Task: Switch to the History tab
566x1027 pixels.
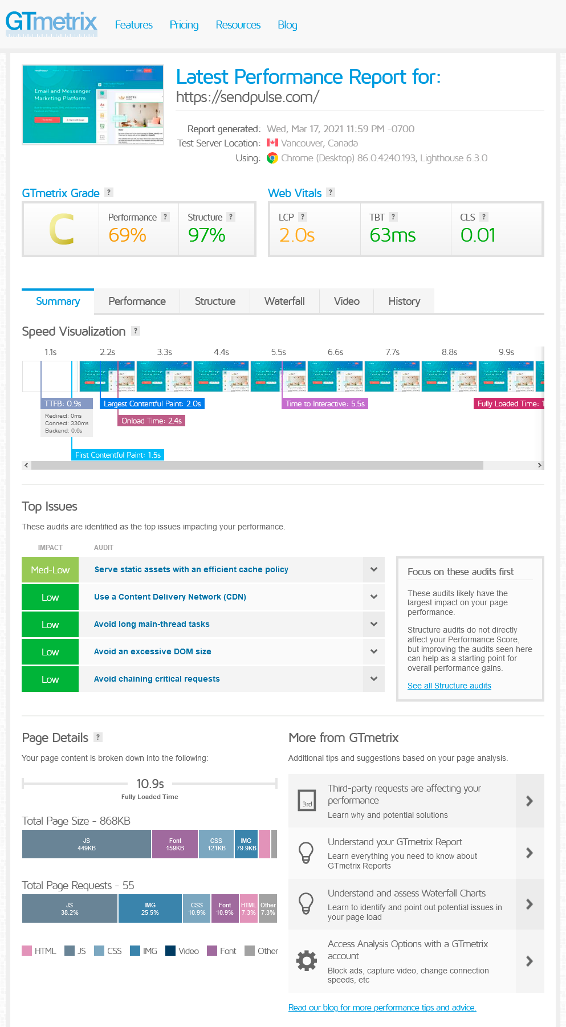Action: point(404,301)
